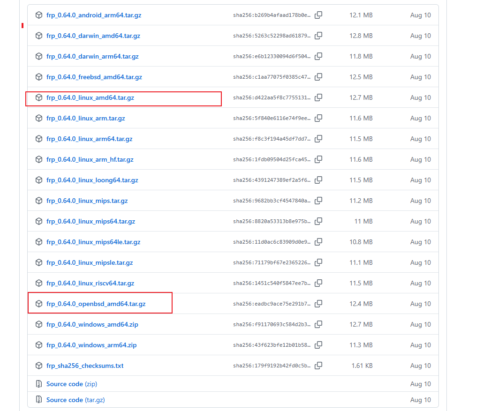Image resolution: width=498 pixels, height=411 pixels.
Task: Download frp_0.64.0_linux_loong64.tar.gz
Action: tap(92, 180)
